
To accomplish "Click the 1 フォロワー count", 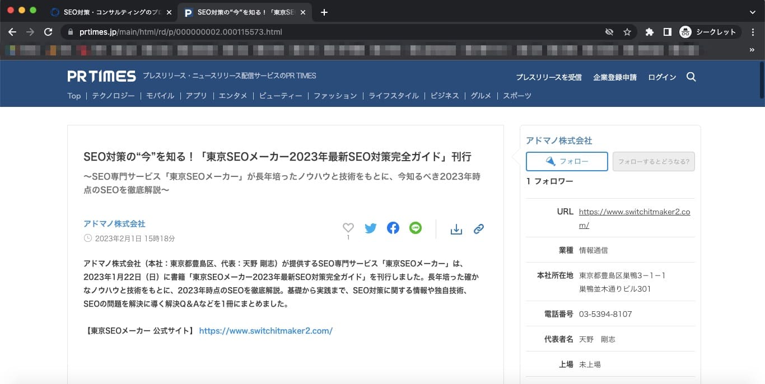I will (549, 181).
